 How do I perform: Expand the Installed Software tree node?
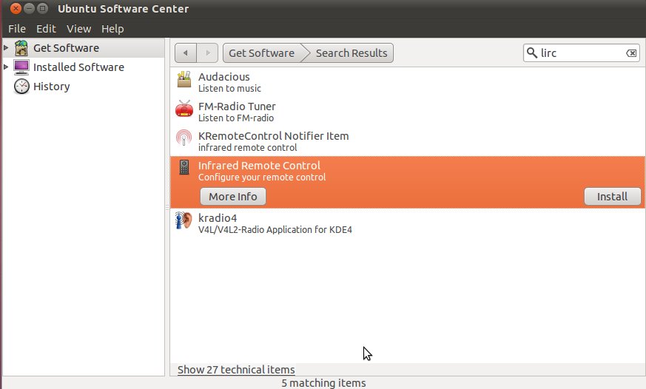click(6, 67)
